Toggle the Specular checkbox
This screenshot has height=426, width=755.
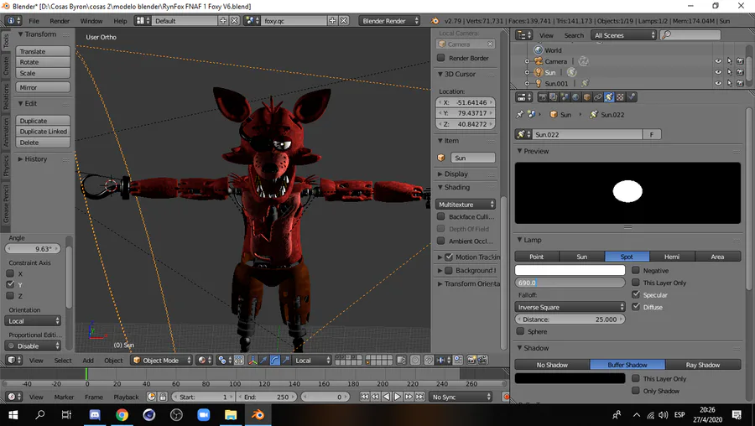636,295
